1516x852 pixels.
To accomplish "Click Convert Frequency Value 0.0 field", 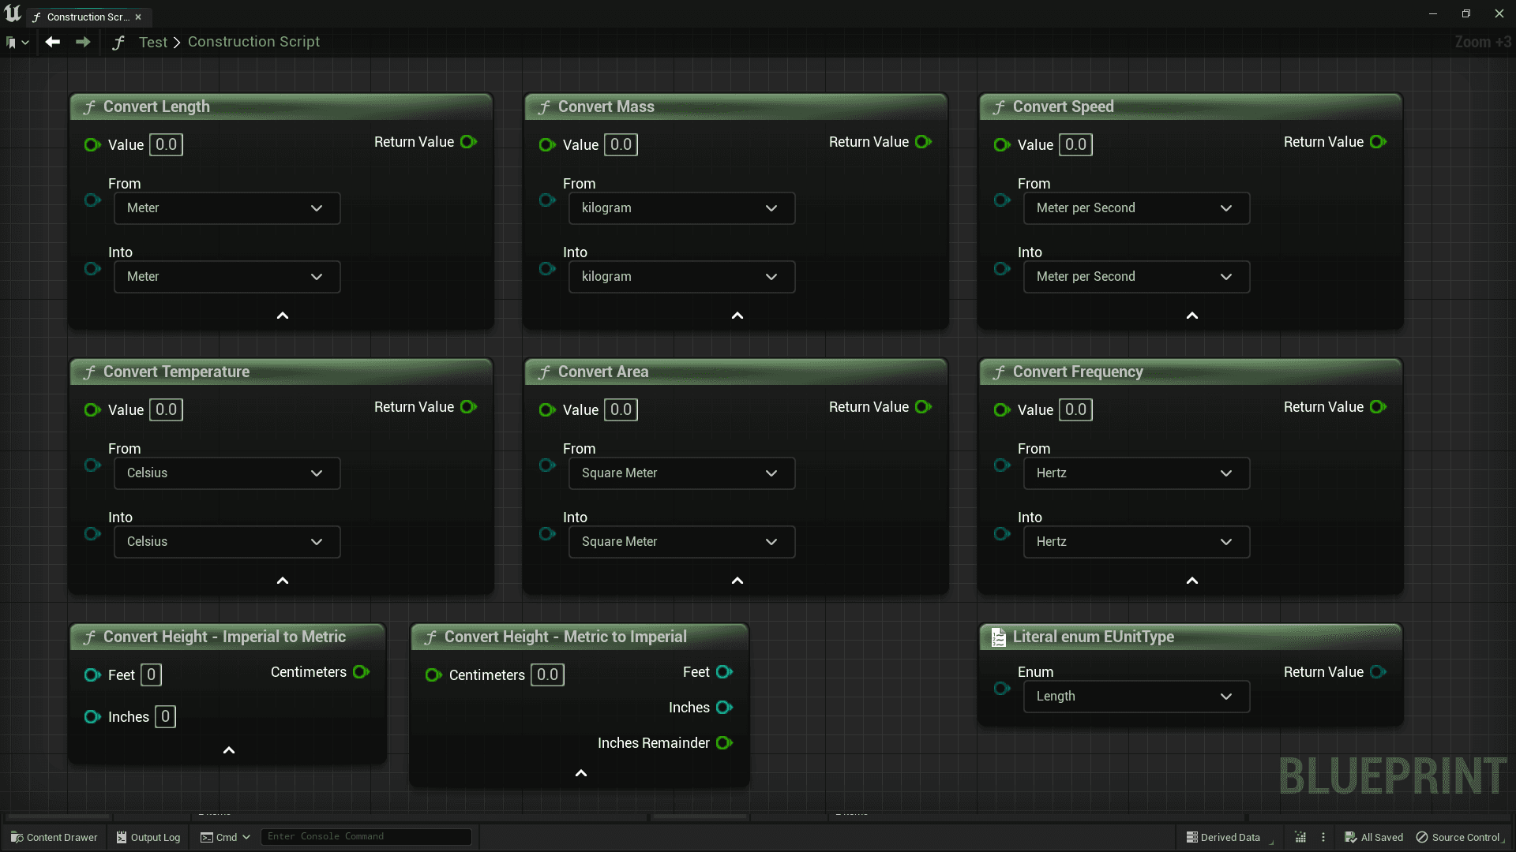I will click(1075, 410).
